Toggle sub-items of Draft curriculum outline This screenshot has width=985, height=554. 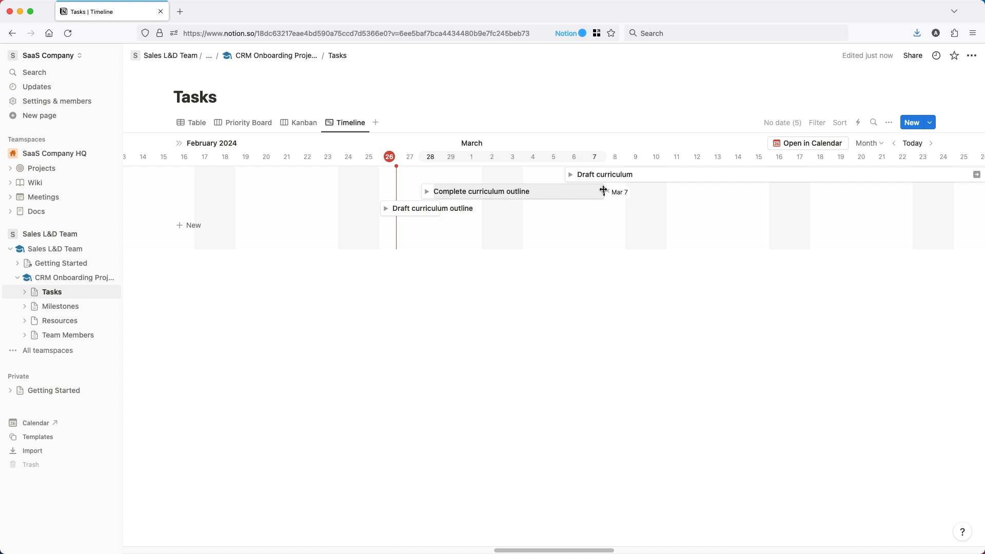[385, 209]
